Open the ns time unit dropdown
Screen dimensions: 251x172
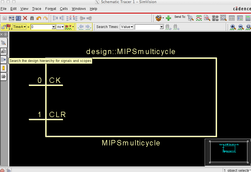[x=60, y=27]
